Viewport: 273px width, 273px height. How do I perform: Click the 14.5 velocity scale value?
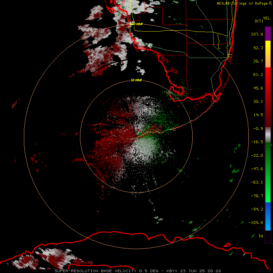click(x=258, y=115)
